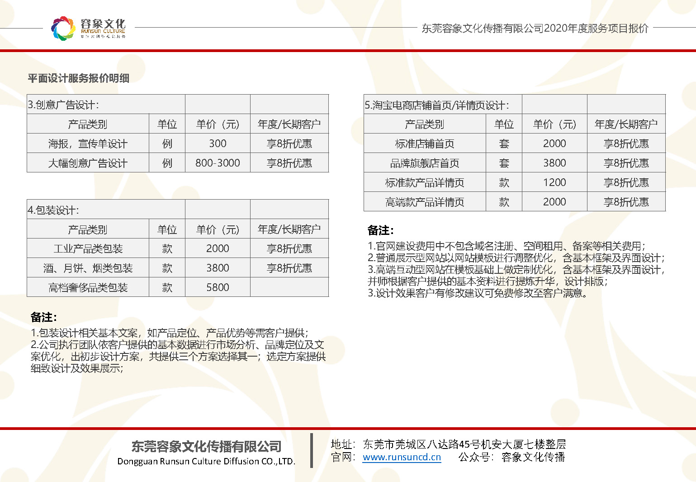Select the header title 东莞容象文化传播有限公司2020年度服务项目报价
The width and height of the screenshot is (696, 482).
(x=535, y=28)
